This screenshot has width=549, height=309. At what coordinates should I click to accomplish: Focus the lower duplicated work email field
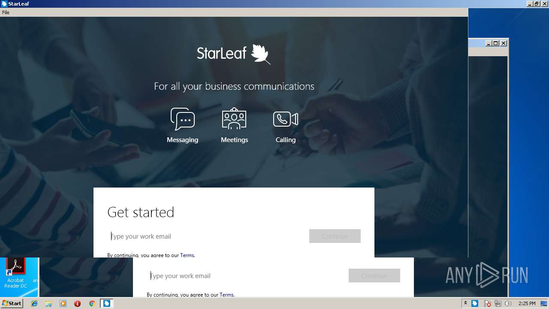click(x=246, y=276)
